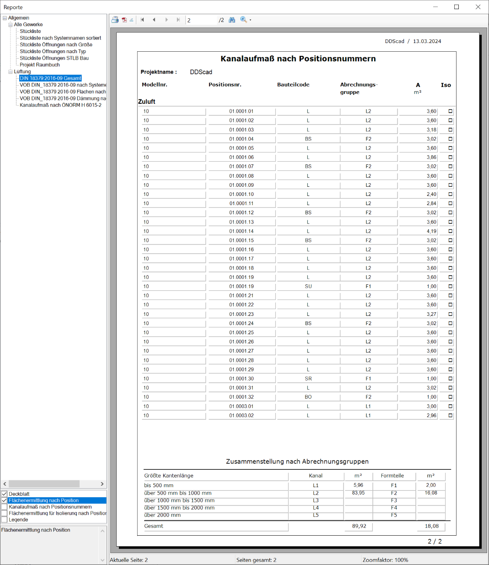
Task: Click the 'Größte Kantenlänge' summary header
Action: pos(169,476)
